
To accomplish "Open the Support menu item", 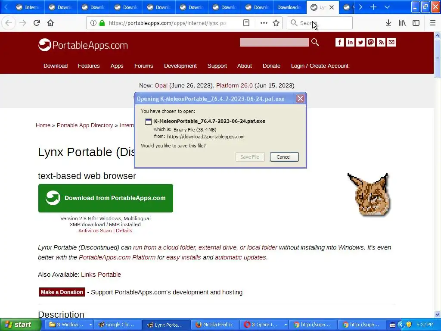I will point(217,66).
